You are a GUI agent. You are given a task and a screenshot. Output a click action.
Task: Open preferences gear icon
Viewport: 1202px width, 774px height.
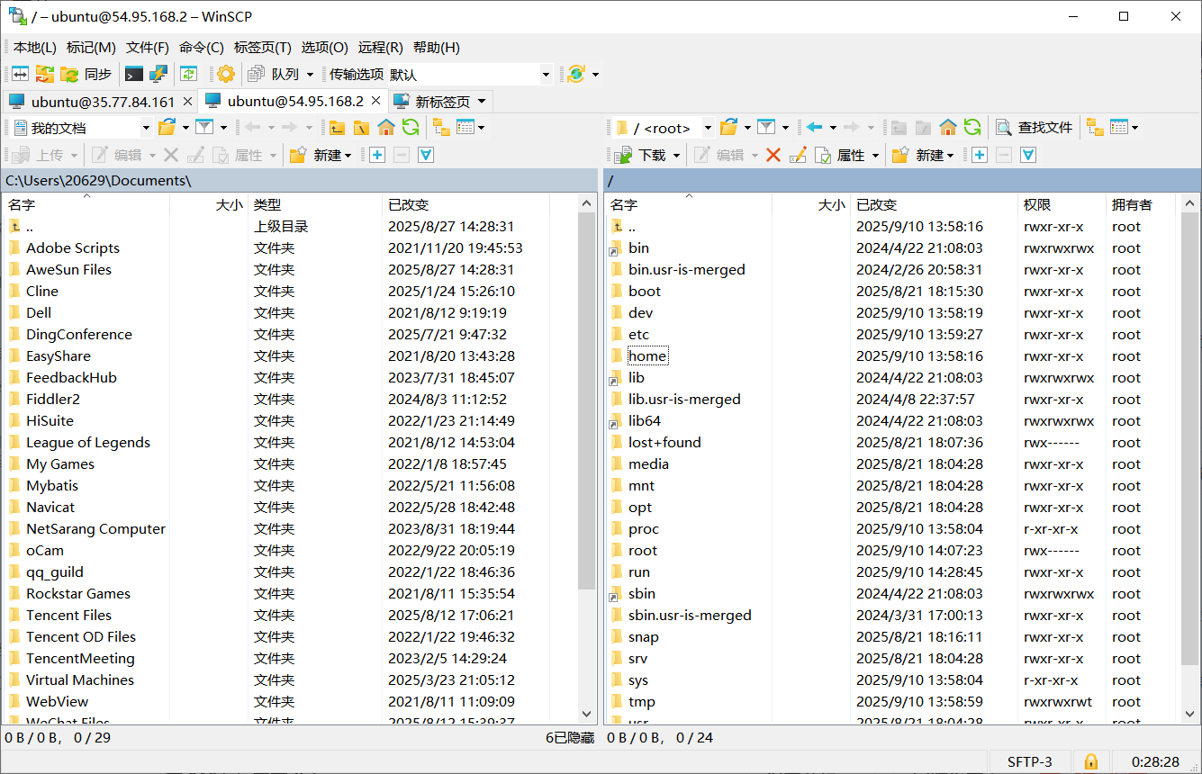tap(225, 74)
